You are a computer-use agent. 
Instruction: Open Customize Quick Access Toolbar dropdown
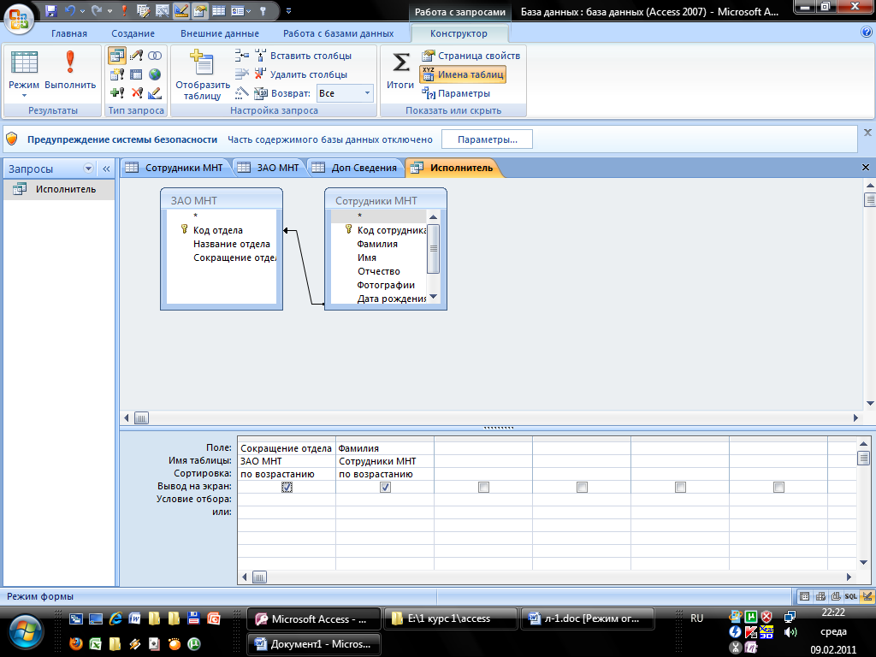click(x=288, y=10)
